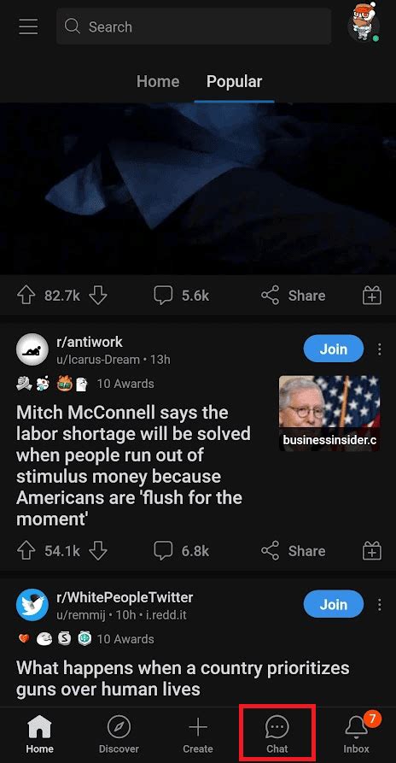
Task: Open the businessinsider article thumbnail
Action: tap(329, 413)
